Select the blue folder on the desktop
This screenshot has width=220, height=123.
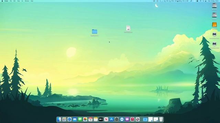(95, 31)
